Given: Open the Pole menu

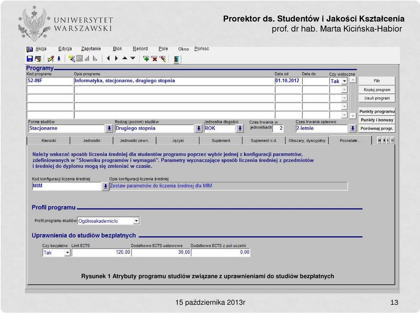Looking at the screenshot, I should coord(163,49).
